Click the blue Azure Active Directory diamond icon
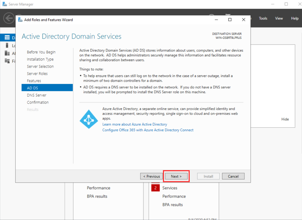The height and width of the screenshot is (220, 302). [x=88, y=118]
